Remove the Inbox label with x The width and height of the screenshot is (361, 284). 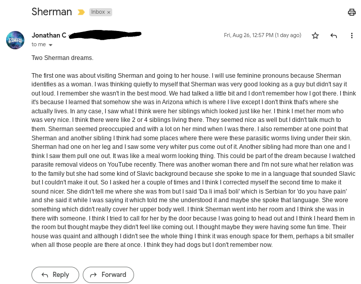click(x=109, y=12)
